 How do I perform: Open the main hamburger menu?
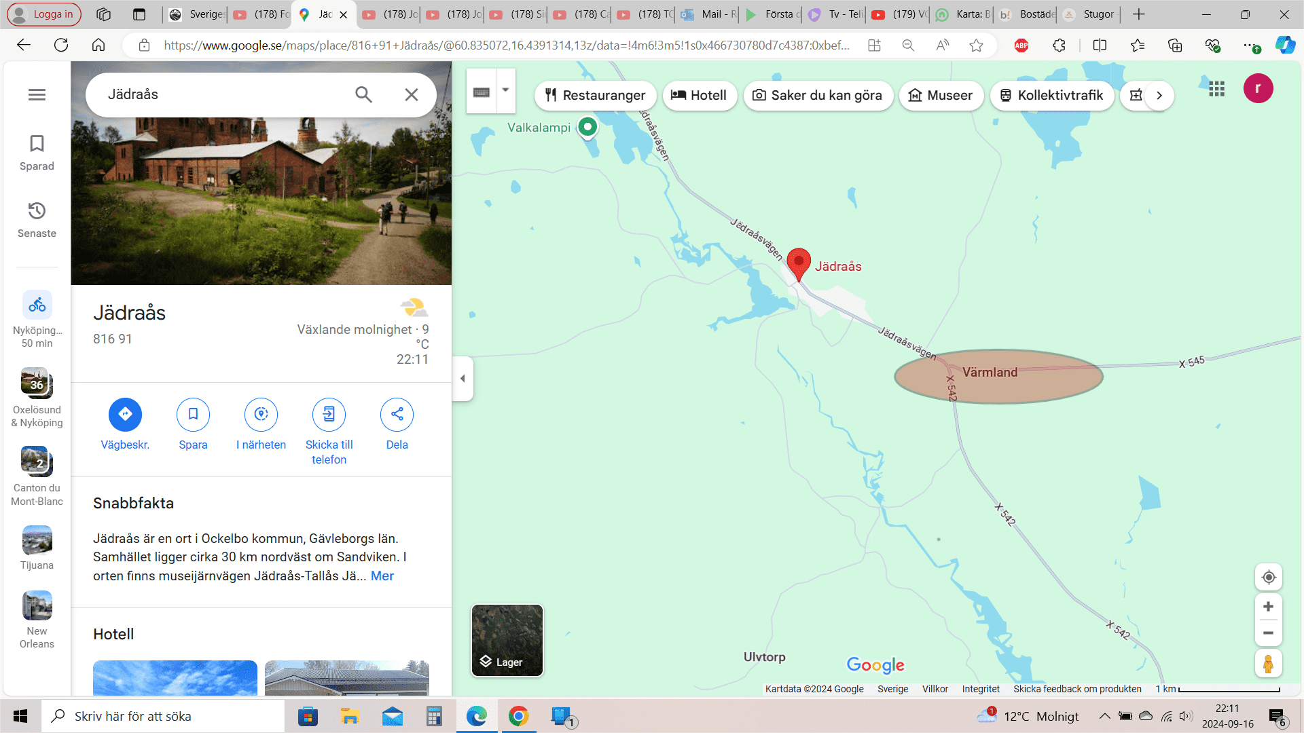coord(37,94)
